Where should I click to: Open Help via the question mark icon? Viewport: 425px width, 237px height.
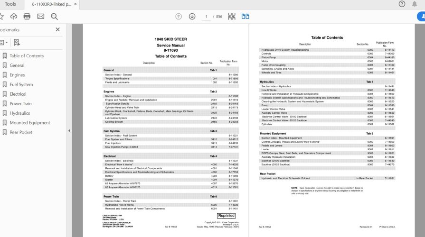(402, 4)
